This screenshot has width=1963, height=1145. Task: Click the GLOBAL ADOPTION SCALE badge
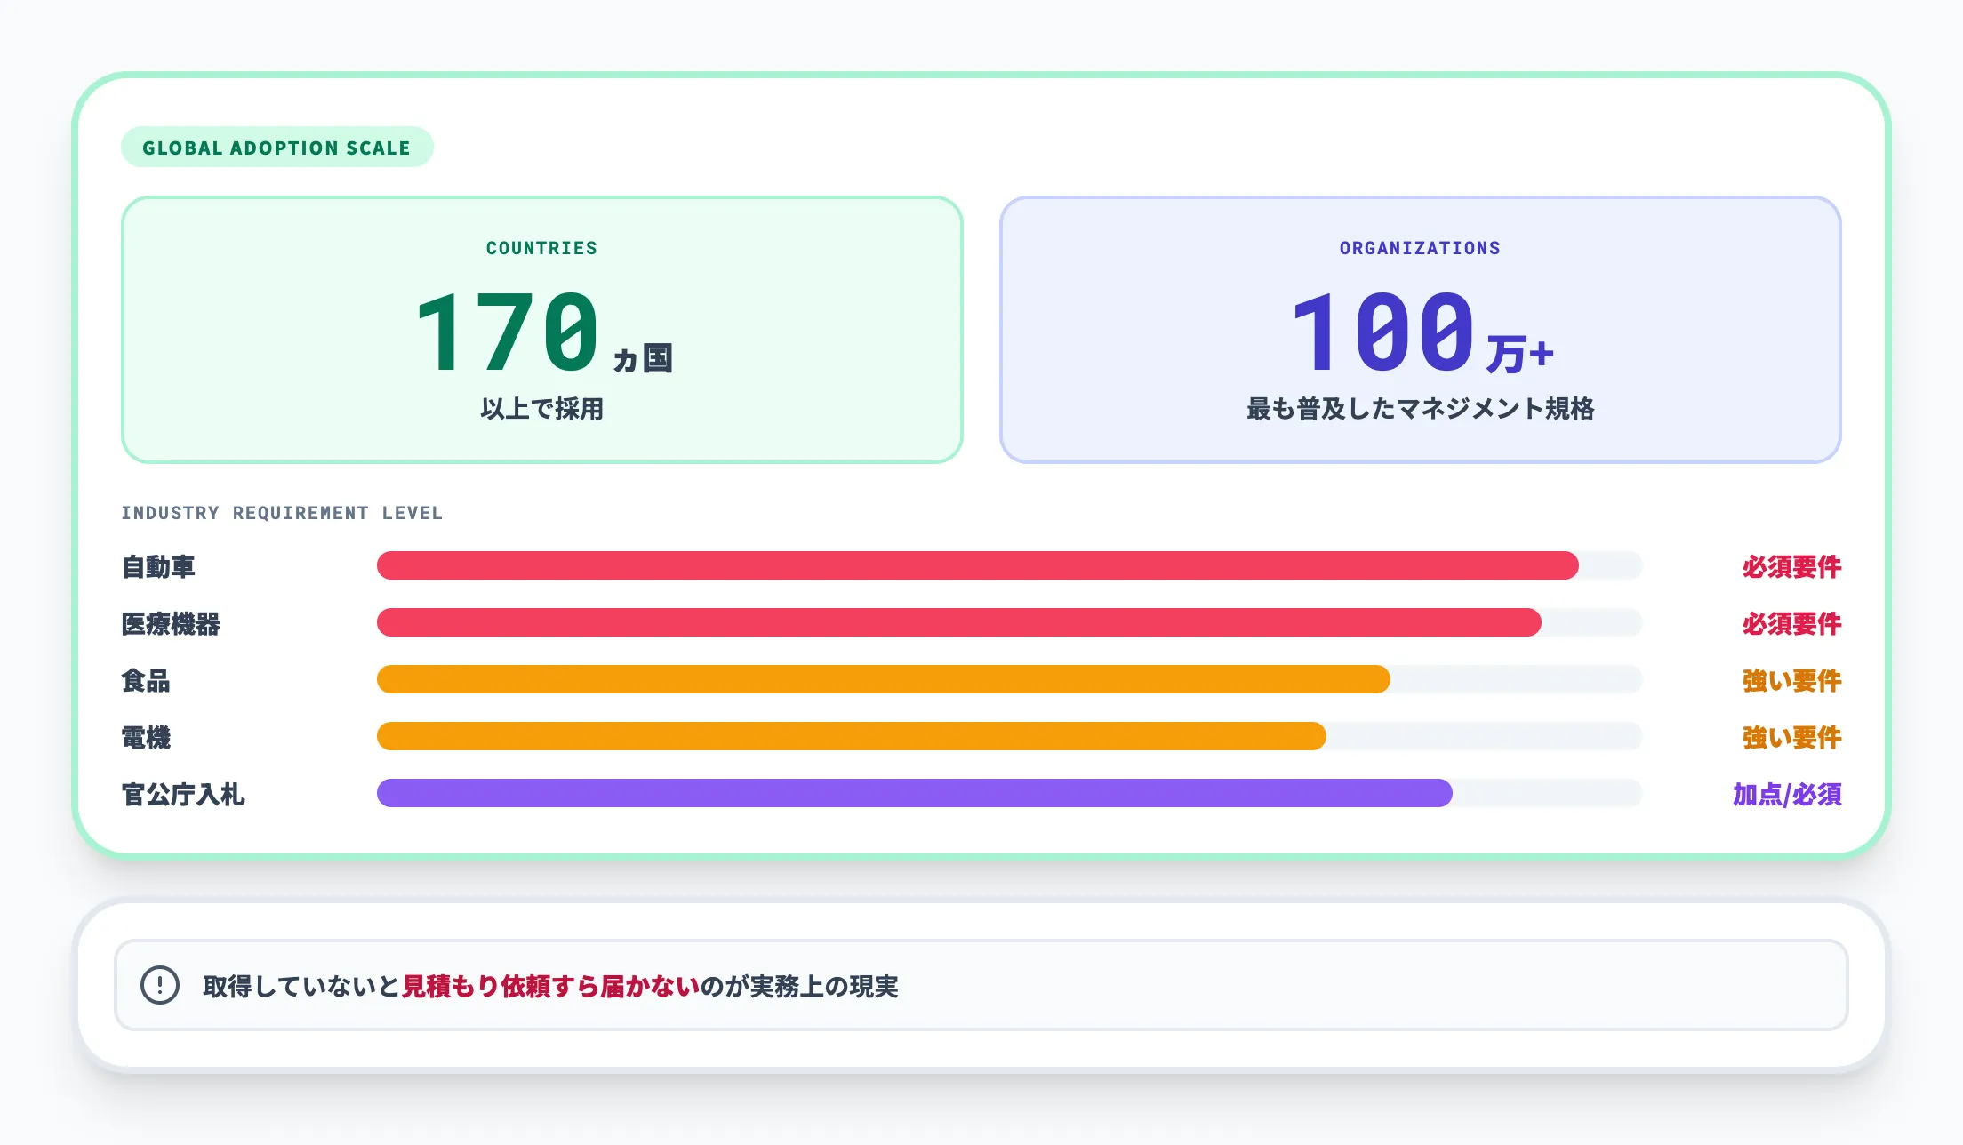pos(276,148)
